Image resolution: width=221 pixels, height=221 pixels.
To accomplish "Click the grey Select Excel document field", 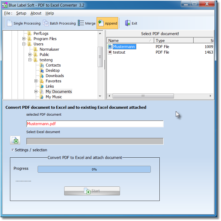I will pos(95,141).
